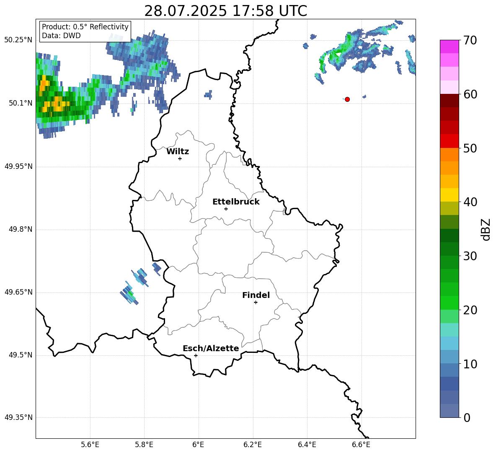Click the Esch/Alzette cross marker
This screenshot has width=496, height=453.
[x=196, y=355]
